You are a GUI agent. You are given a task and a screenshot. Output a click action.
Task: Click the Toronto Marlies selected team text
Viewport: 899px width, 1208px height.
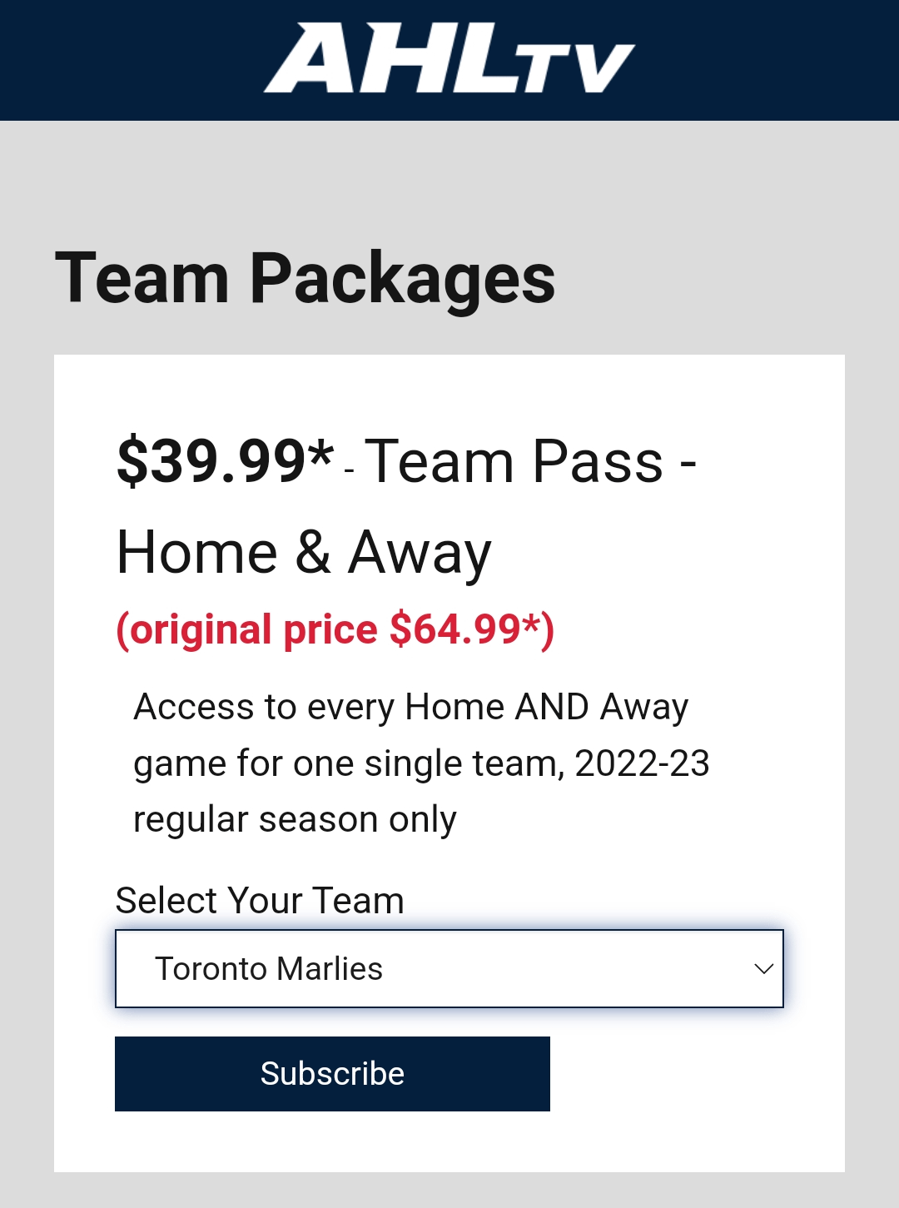point(269,968)
